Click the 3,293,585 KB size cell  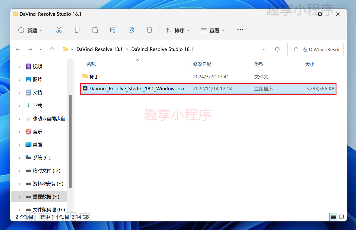[320, 89]
